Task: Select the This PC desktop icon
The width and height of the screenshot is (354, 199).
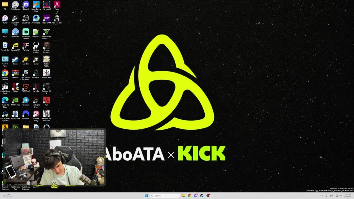Action: pyautogui.click(x=5, y=33)
